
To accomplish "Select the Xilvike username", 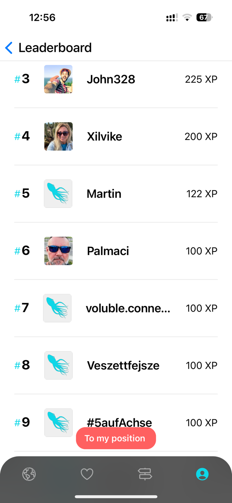I will 105,137.
